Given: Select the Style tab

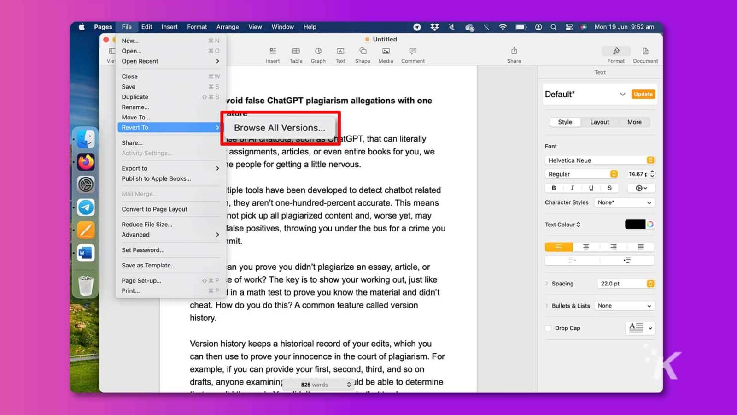Looking at the screenshot, I should pos(565,122).
